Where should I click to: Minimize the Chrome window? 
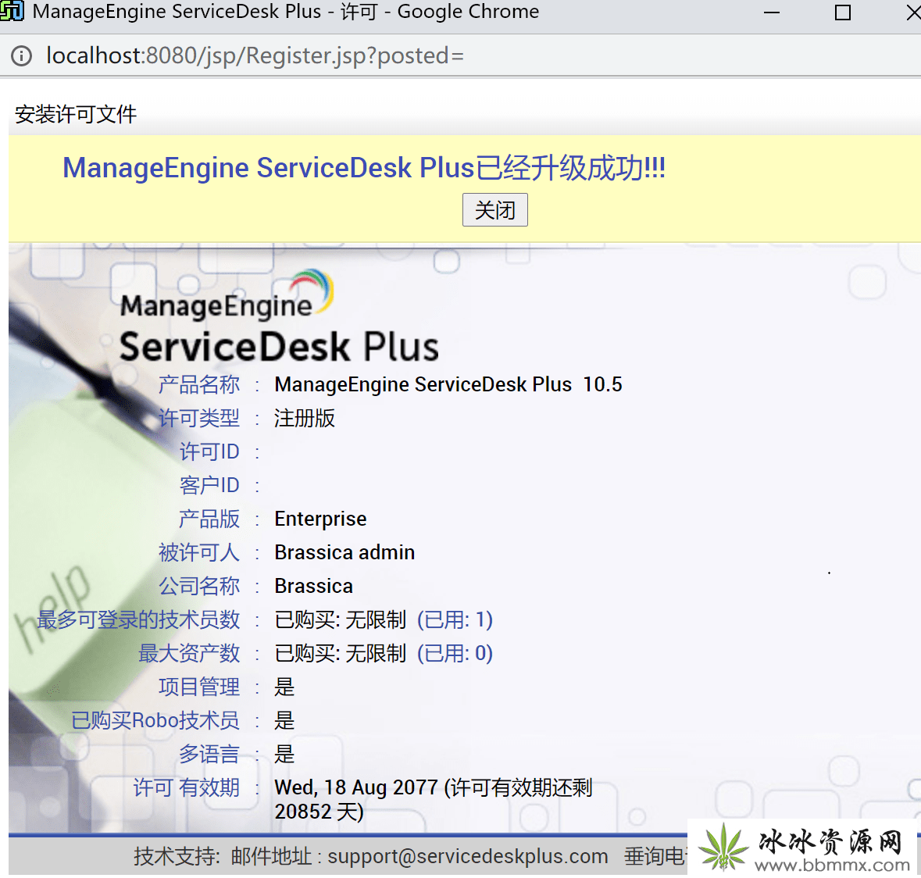tap(771, 12)
